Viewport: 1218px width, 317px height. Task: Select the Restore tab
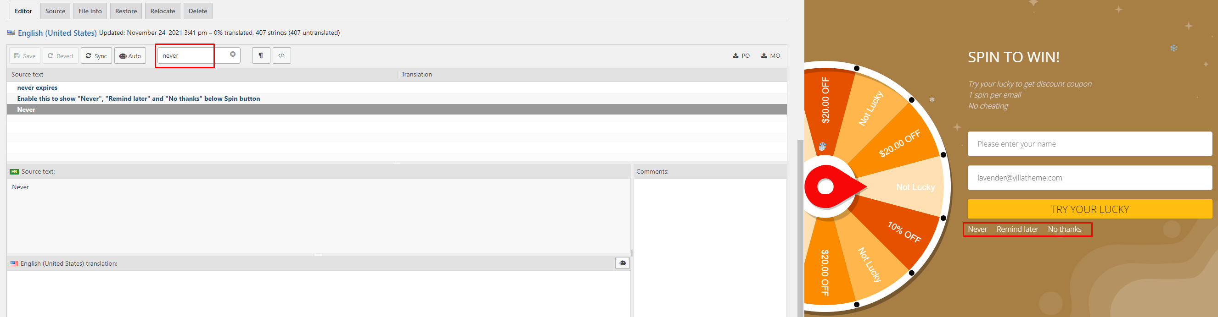pyautogui.click(x=126, y=11)
